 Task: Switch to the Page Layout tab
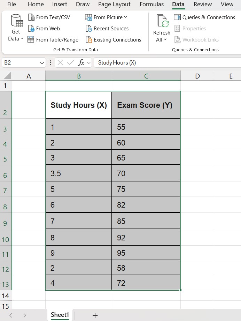114,4
